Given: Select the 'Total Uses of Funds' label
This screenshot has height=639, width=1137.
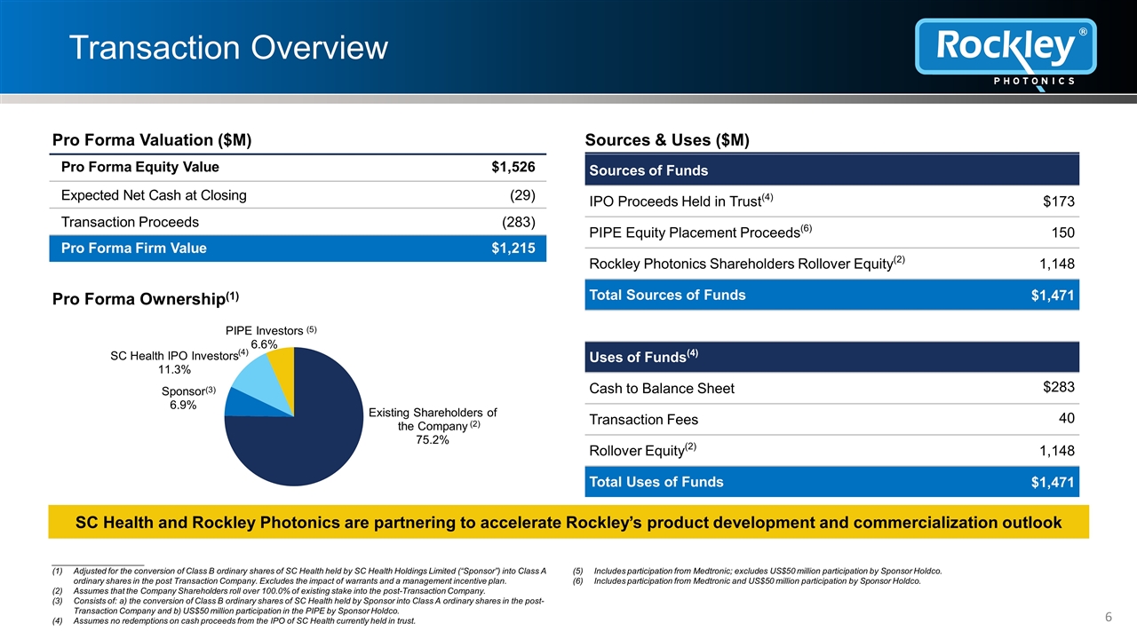Looking at the screenshot, I should point(656,482).
